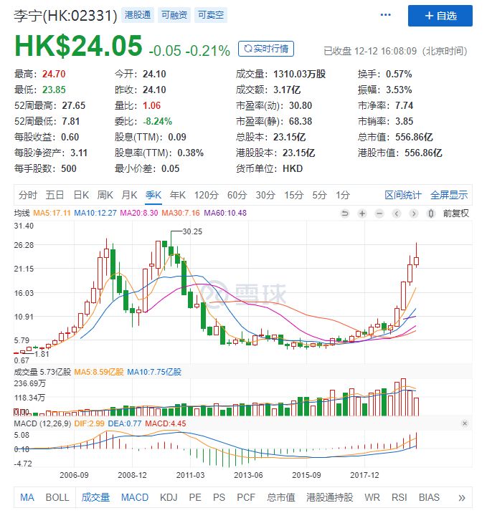Screen dimensions: 487x513
Task: Click the 市盈率(动) value 30.80
Action: [x=301, y=105]
